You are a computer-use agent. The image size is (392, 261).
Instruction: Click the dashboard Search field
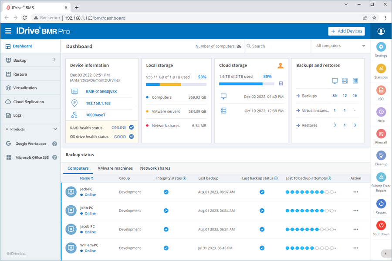(x=277, y=46)
